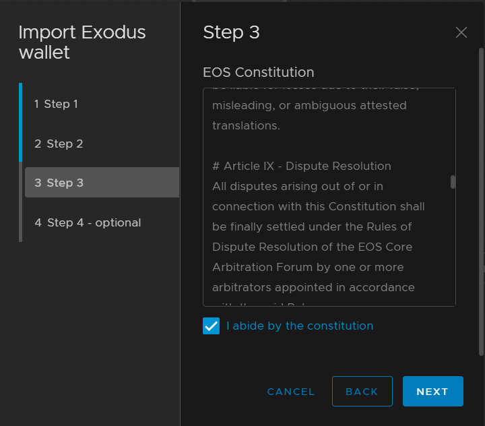Go back with the BACK button
The width and height of the screenshot is (485, 426).
[362, 392]
